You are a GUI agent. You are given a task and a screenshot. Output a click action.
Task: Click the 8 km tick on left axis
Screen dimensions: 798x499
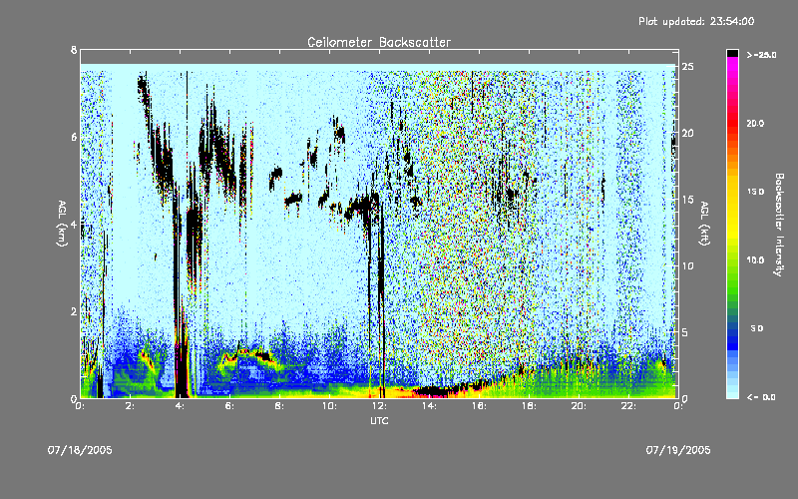tap(74, 50)
